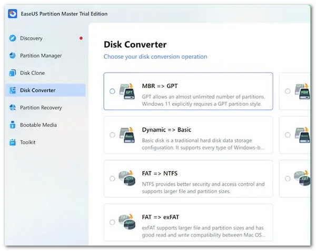
Task: Select the FAT => exFAT radio button
Action: point(112,223)
